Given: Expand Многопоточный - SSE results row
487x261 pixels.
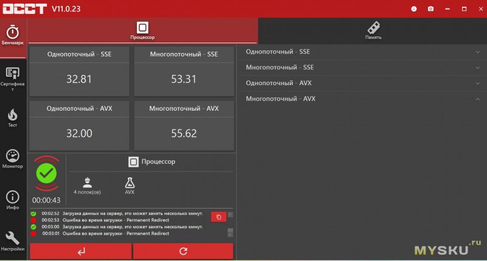Looking at the screenshot, I should [363, 68].
